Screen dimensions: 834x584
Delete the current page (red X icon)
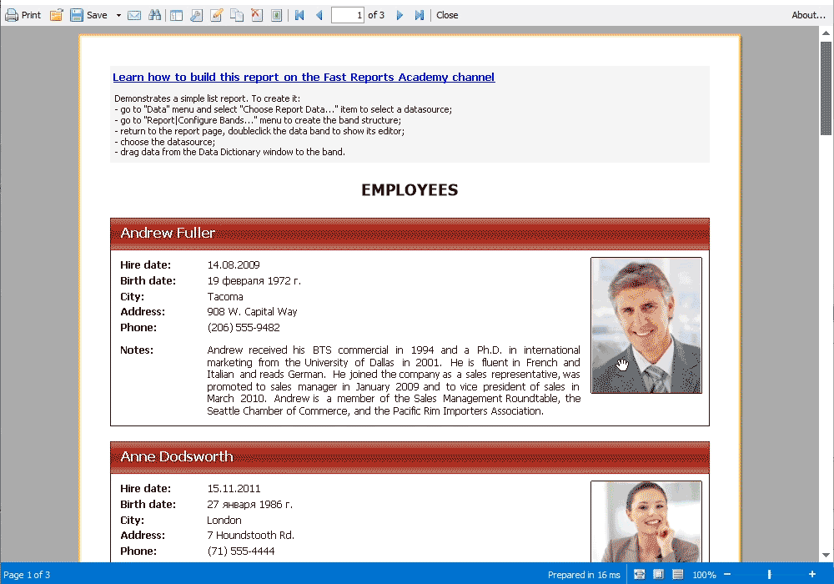click(256, 15)
